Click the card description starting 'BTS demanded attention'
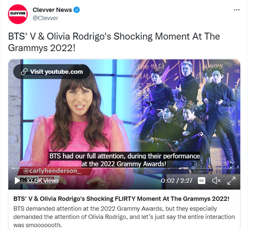Viewport: 254px width, 231px height. click(x=124, y=217)
